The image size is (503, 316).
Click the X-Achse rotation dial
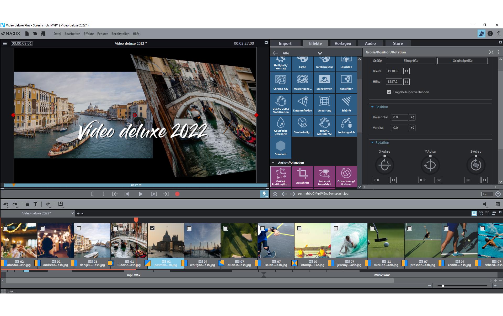pyautogui.click(x=384, y=165)
